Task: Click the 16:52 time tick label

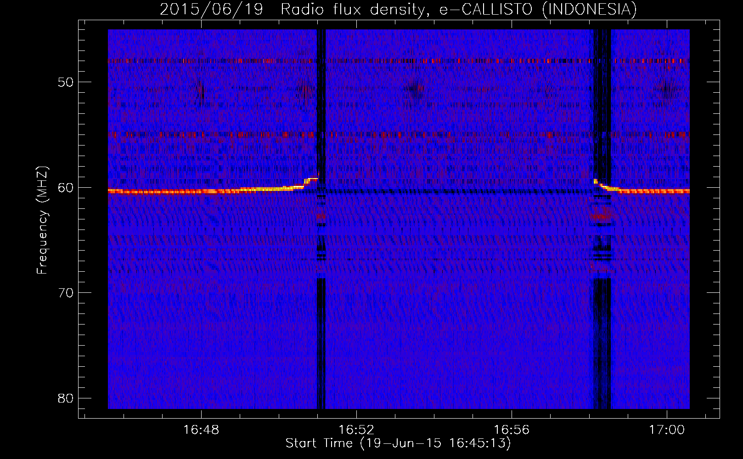Action: [356, 430]
